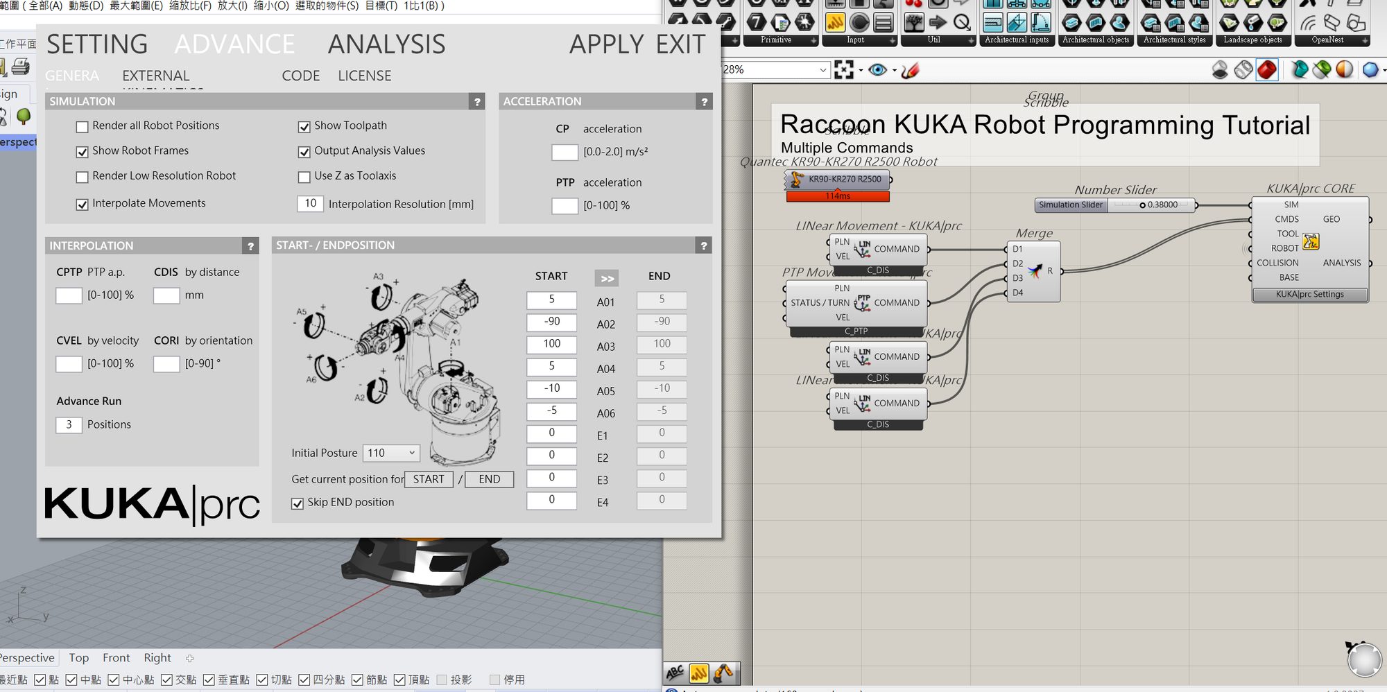Uncheck Skip END position
The width and height of the screenshot is (1387, 692).
298,503
